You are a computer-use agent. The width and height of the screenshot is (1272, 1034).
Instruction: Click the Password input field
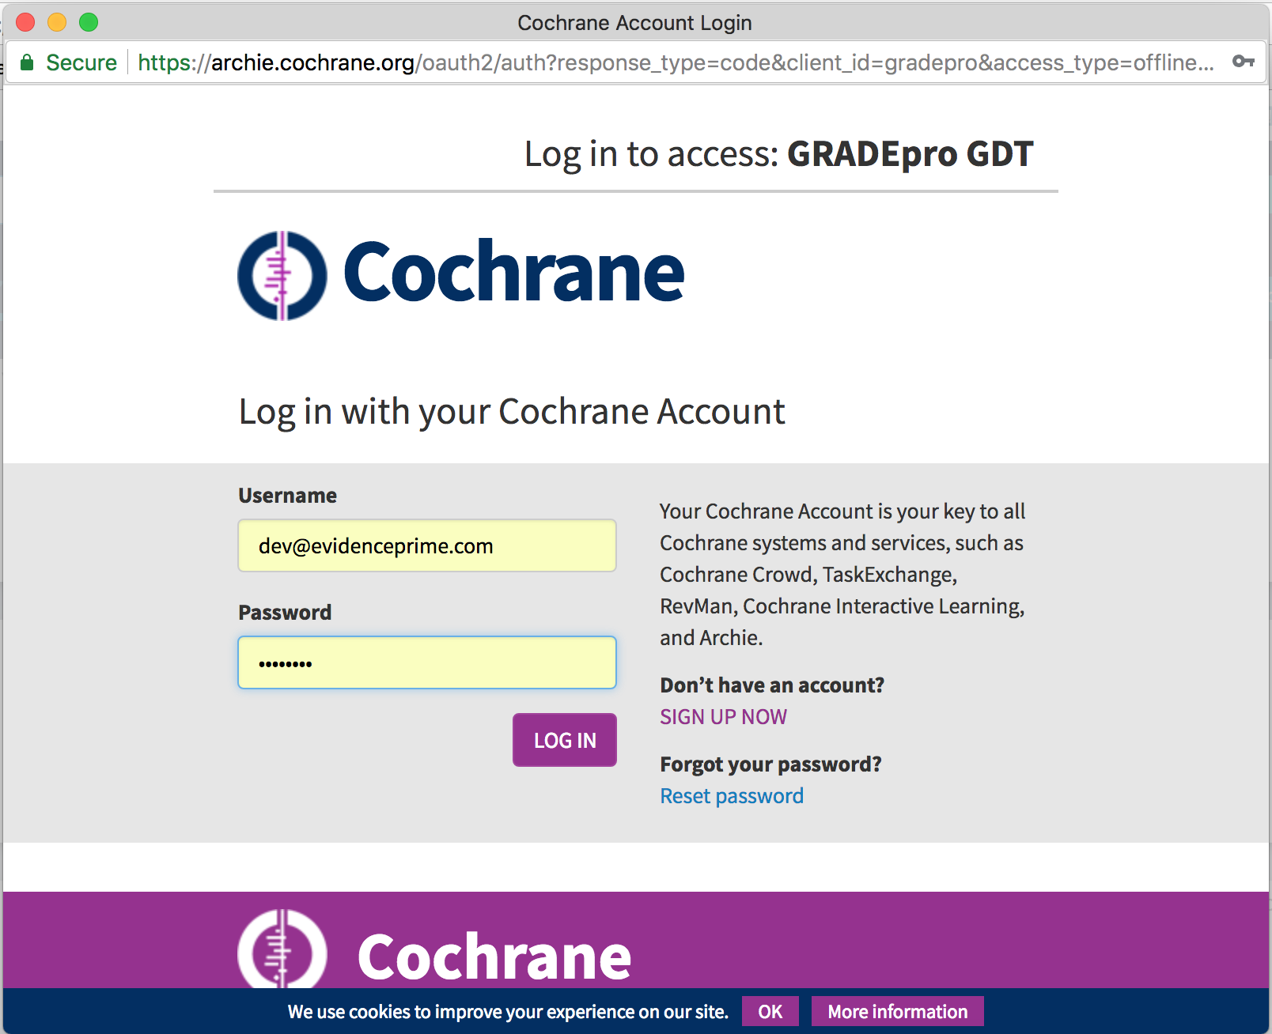coord(427,662)
